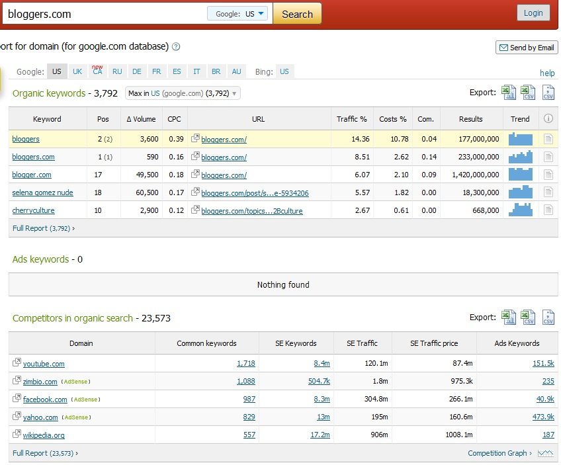Export organic keywords as plain CSV file
Viewport: 561px width, 465px height.
click(548, 93)
